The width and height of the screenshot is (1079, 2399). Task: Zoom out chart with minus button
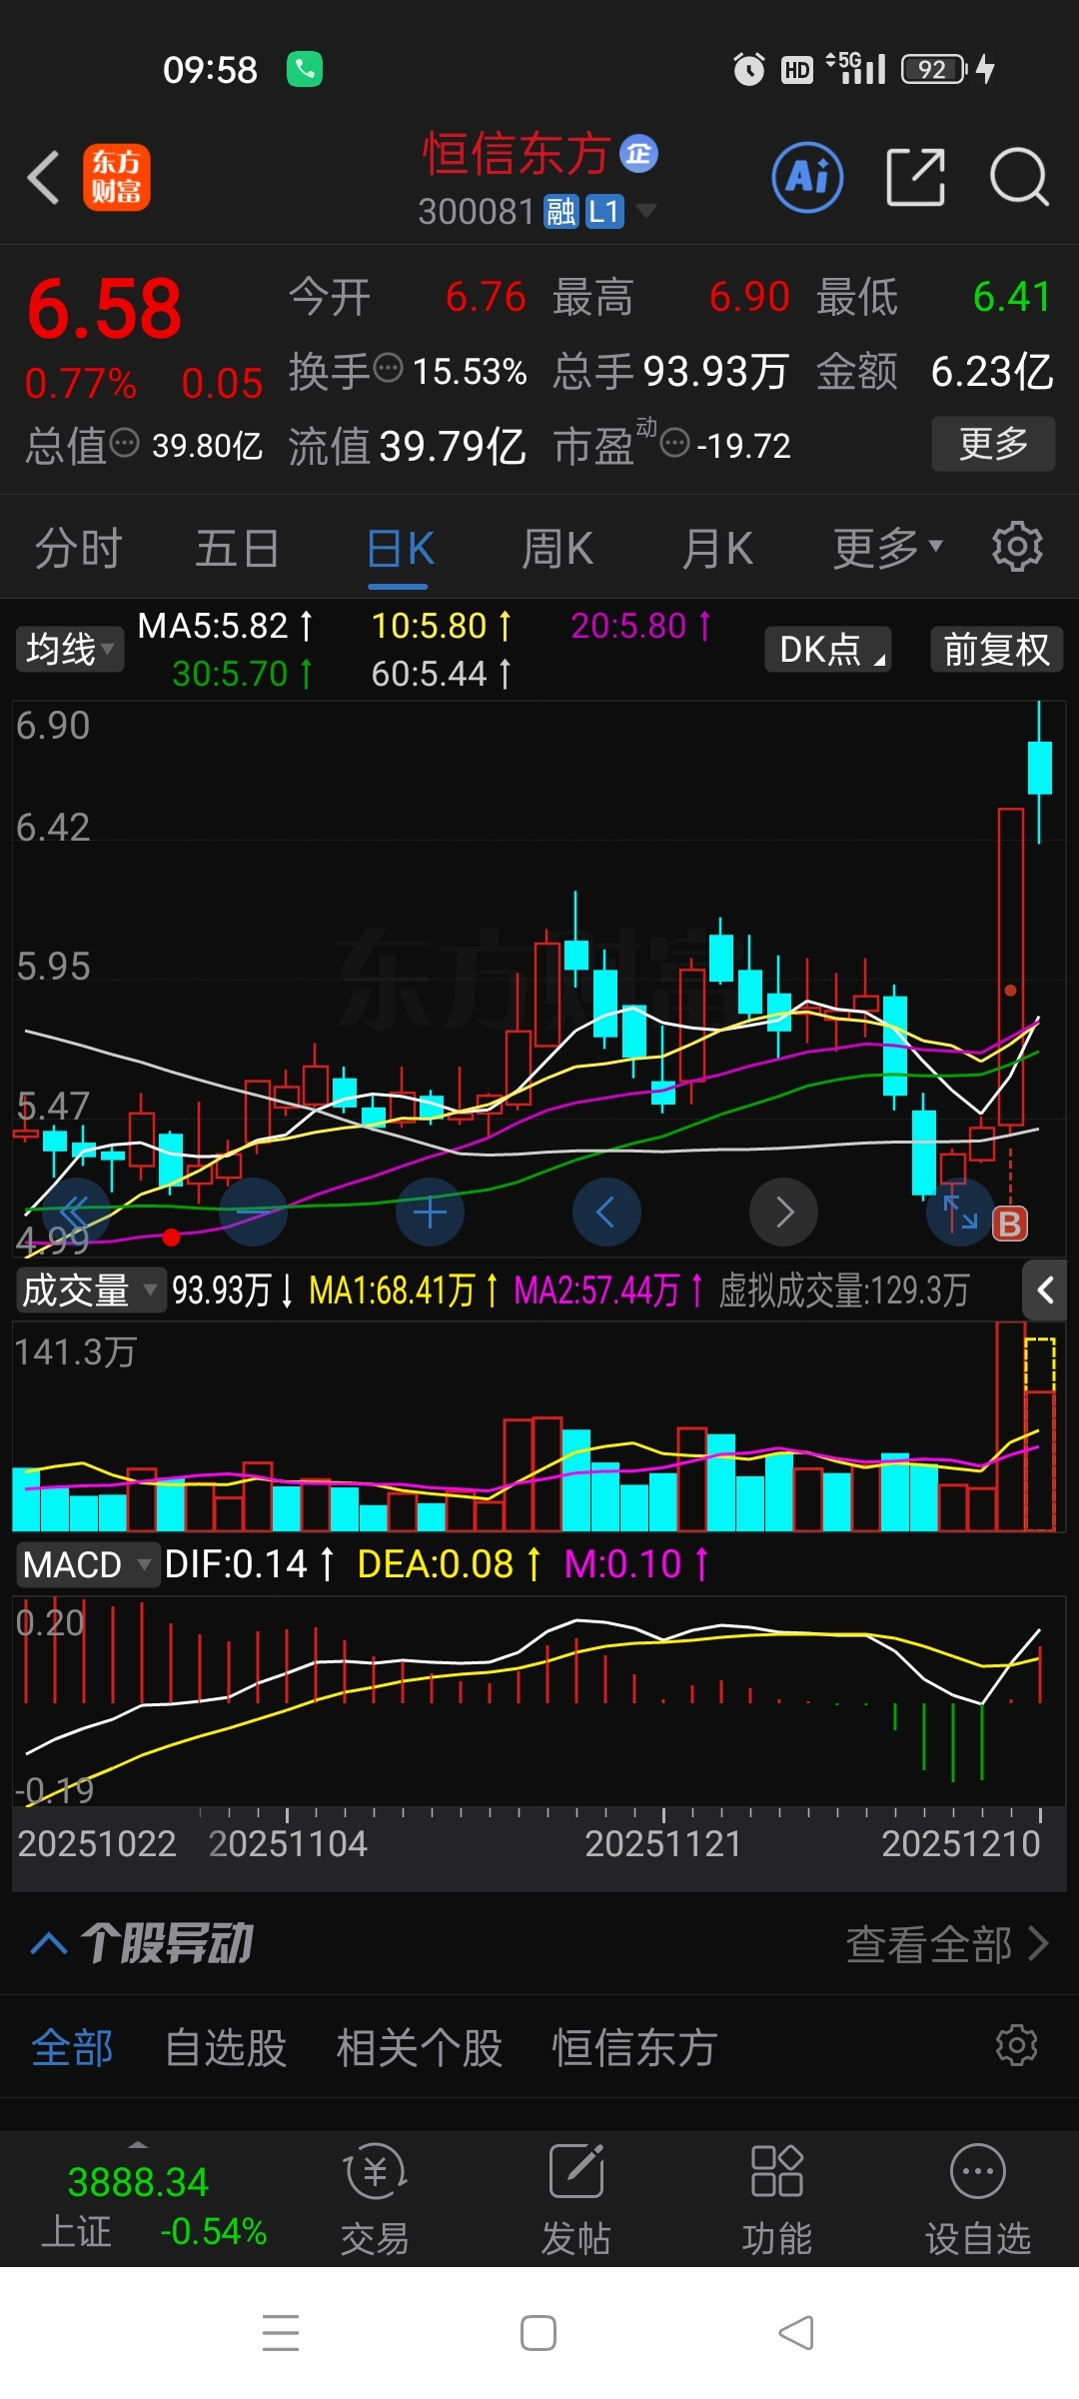(x=253, y=1212)
